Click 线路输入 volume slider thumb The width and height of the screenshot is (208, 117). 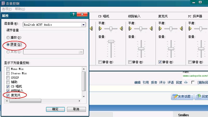point(141,49)
